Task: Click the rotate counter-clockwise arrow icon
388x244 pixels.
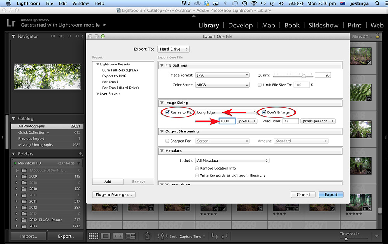Action: [x=214, y=236]
